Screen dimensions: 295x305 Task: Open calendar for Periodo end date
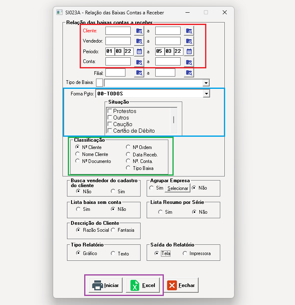tap(189, 51)
